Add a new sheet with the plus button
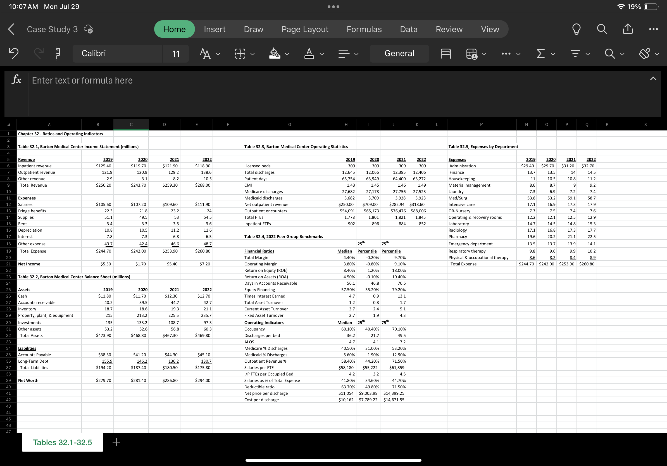The image size is (667, 466). (116, 442)
